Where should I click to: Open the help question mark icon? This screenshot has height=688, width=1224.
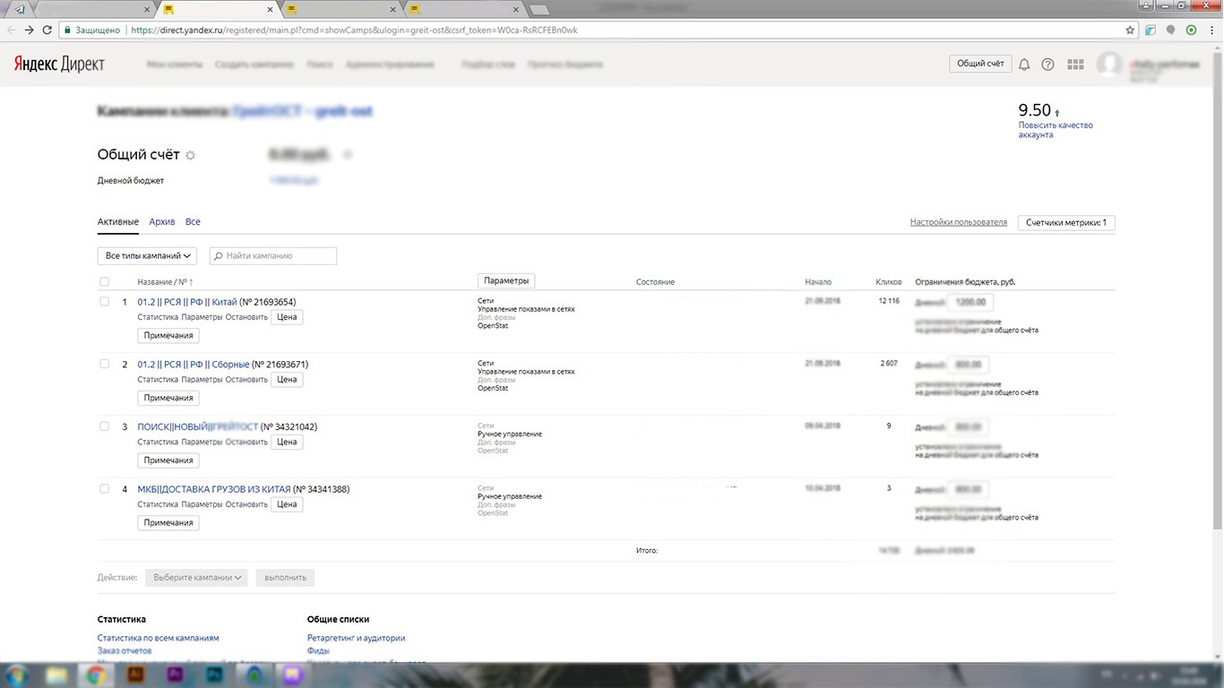pyautogui.click(x=1047, y=64)
